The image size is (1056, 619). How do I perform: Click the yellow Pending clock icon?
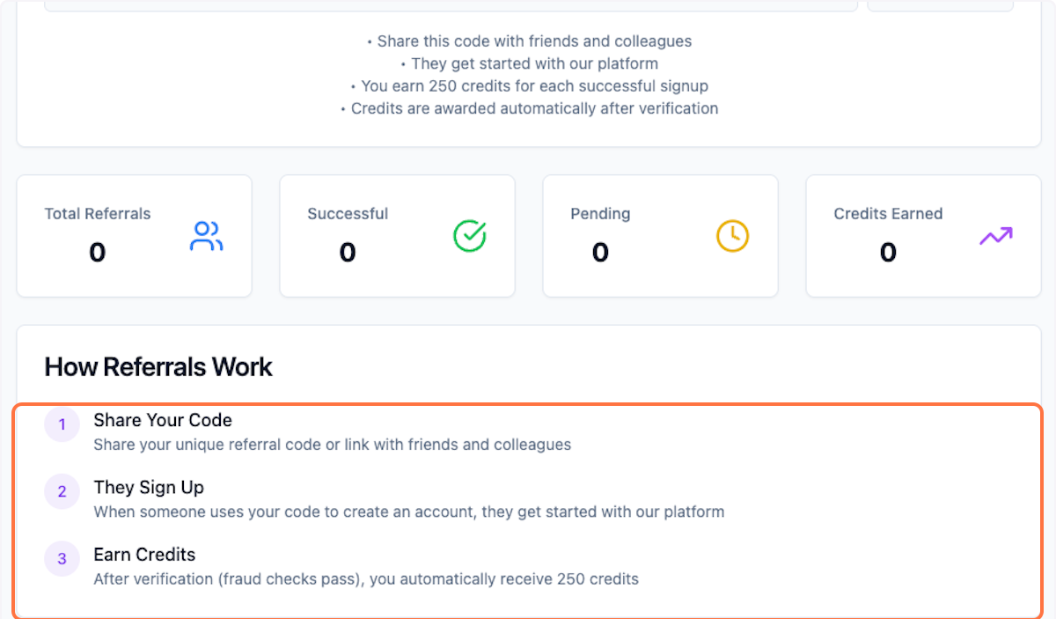click(x=732, y=236)
